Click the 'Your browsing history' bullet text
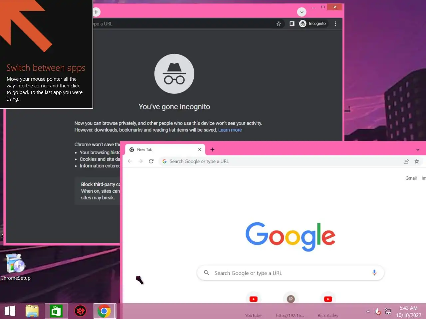The width and height of the screenshot is (426, 319). [100, 153]
